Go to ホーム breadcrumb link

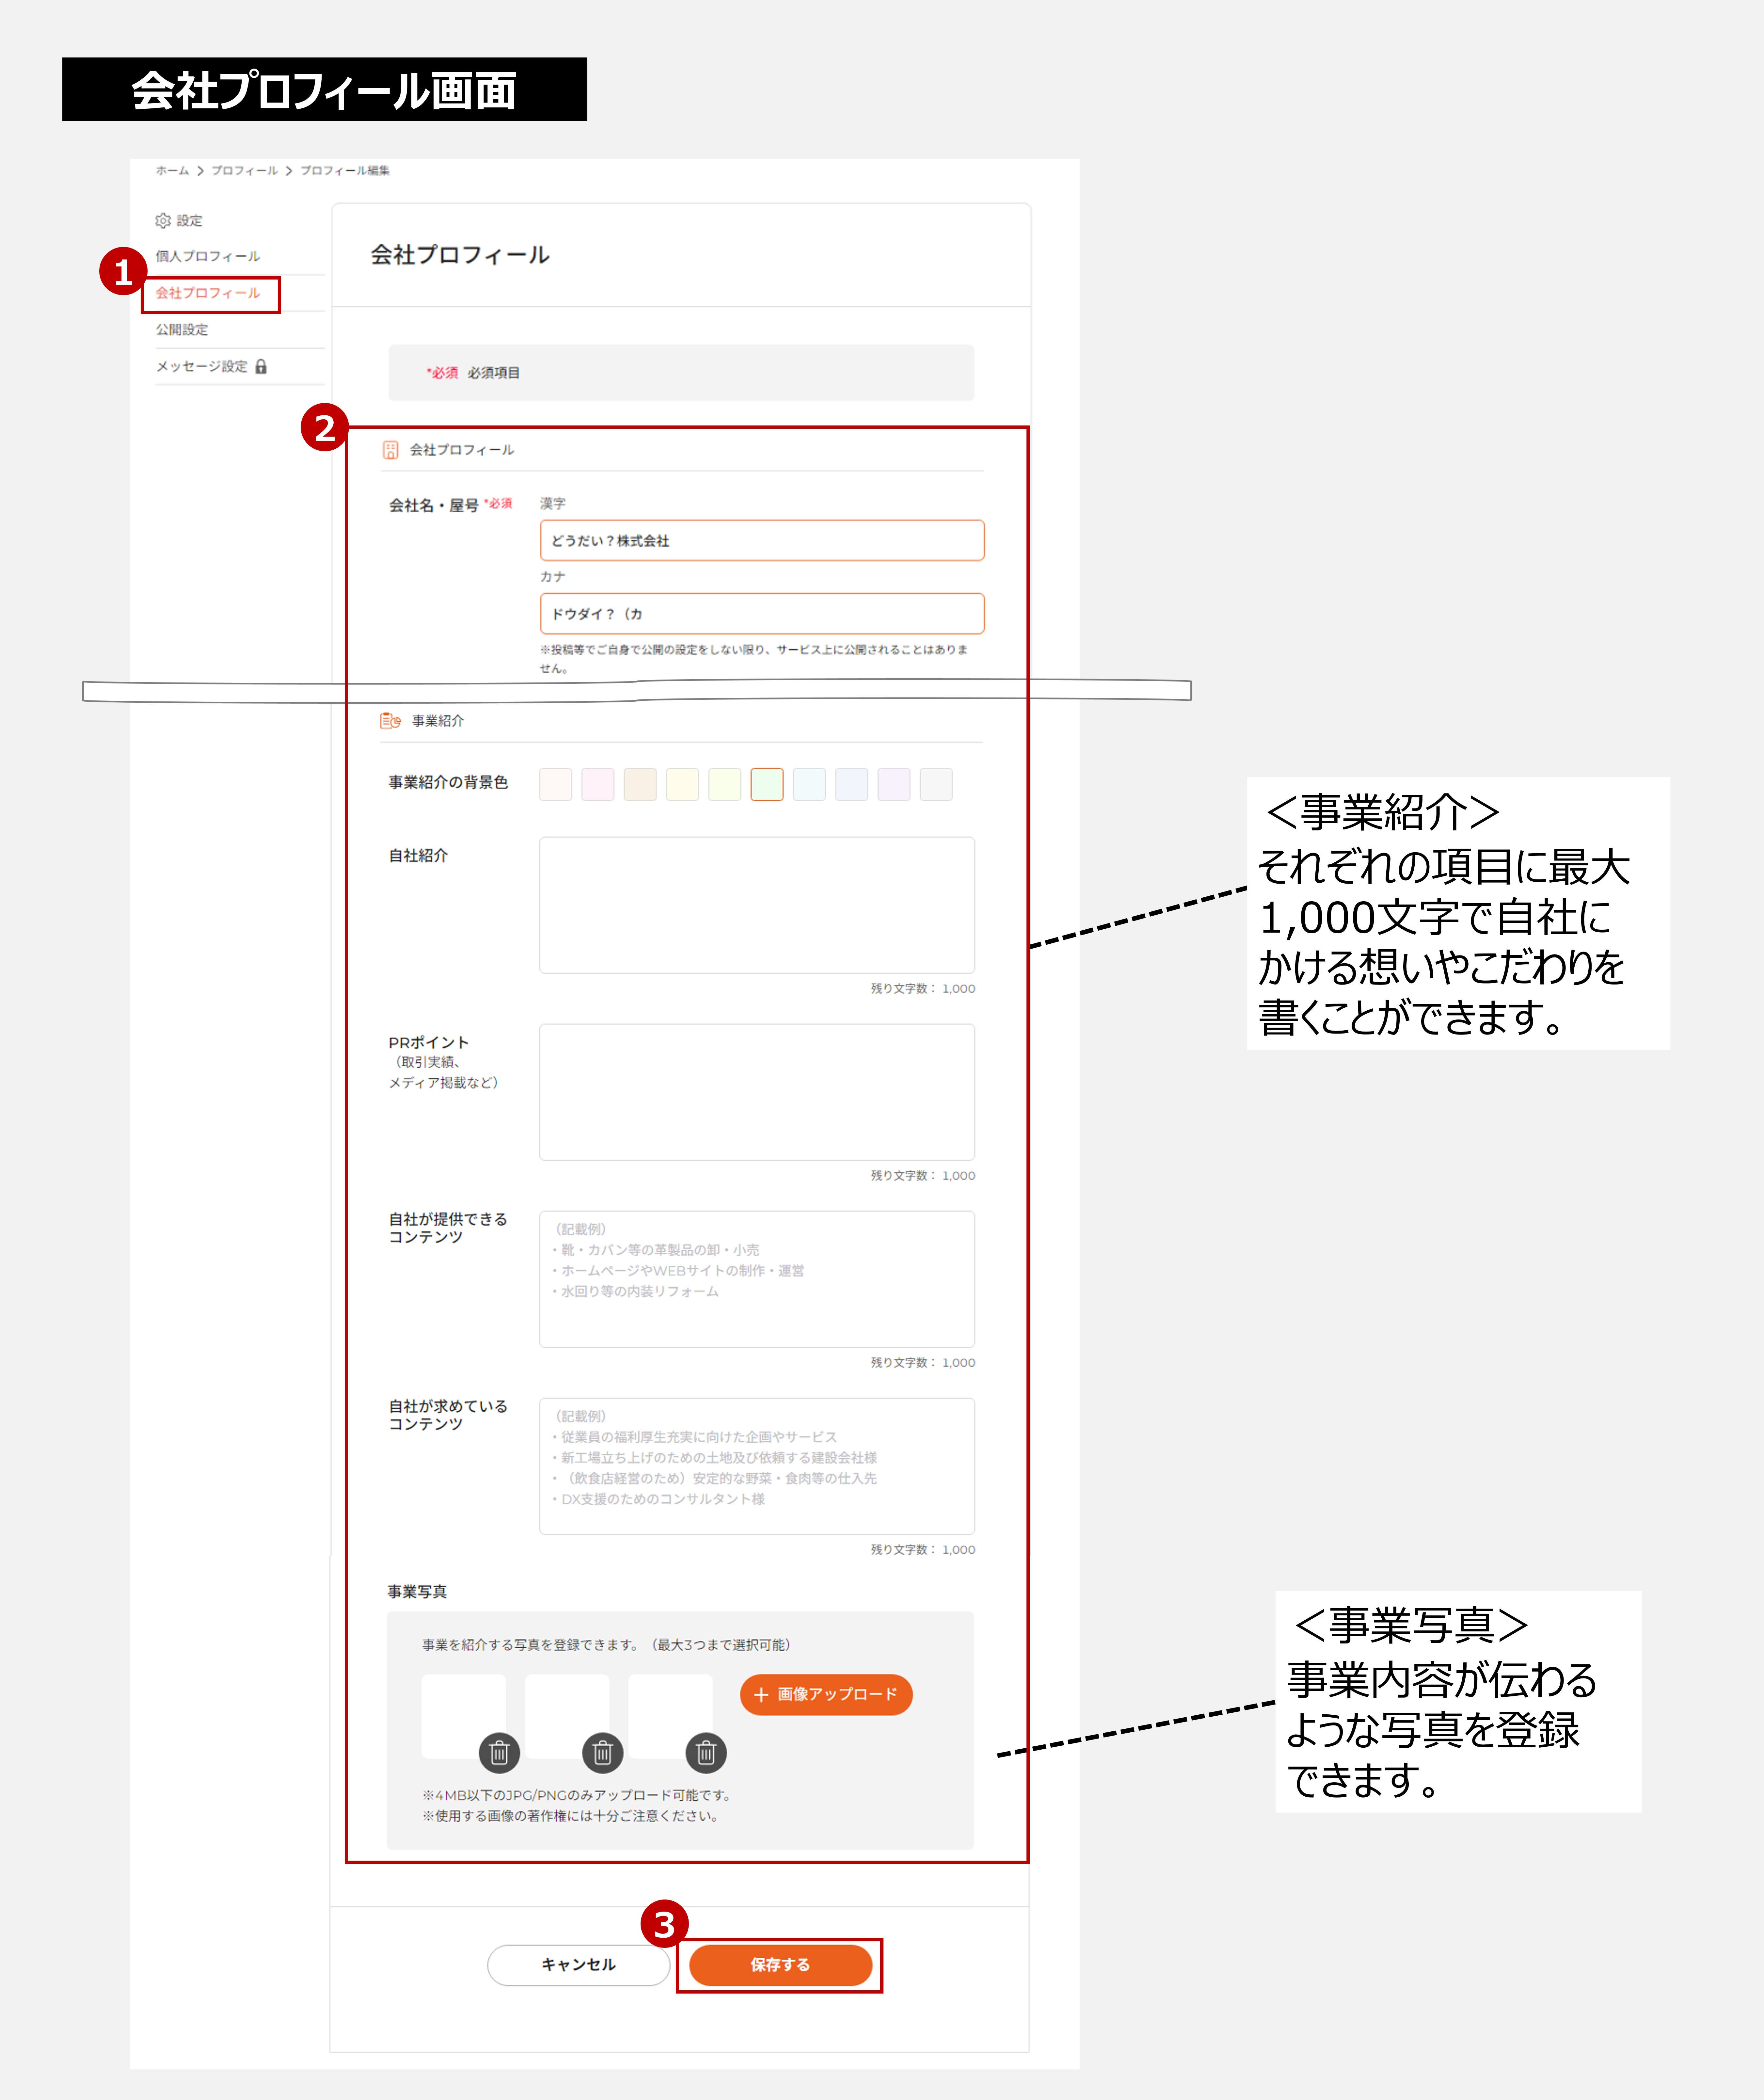tap(172, 171)
